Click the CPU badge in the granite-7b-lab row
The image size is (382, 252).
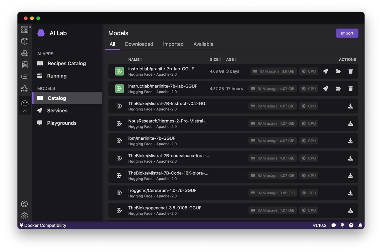point(309,71)
